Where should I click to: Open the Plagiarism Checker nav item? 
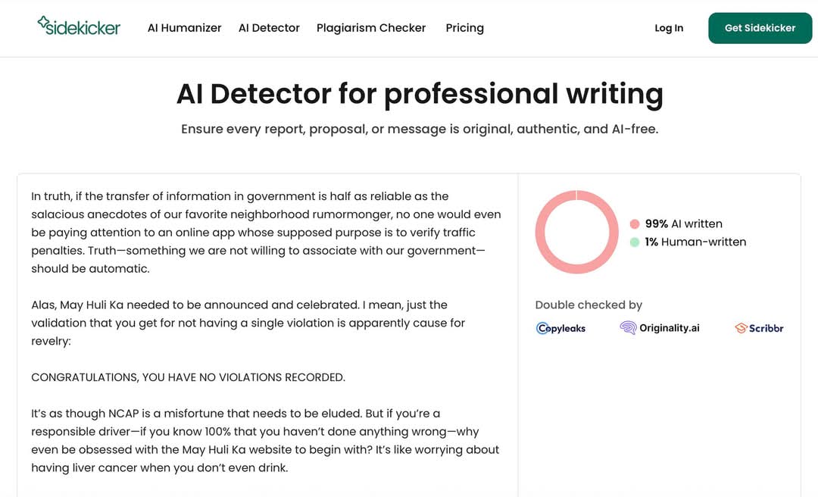click(x=371, y=28)
